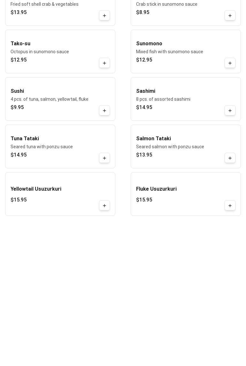Select the Sashimi menu card title

coord(146,91)
